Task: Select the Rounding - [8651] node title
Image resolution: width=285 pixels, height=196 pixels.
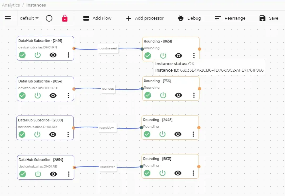Action: (158, 41)
